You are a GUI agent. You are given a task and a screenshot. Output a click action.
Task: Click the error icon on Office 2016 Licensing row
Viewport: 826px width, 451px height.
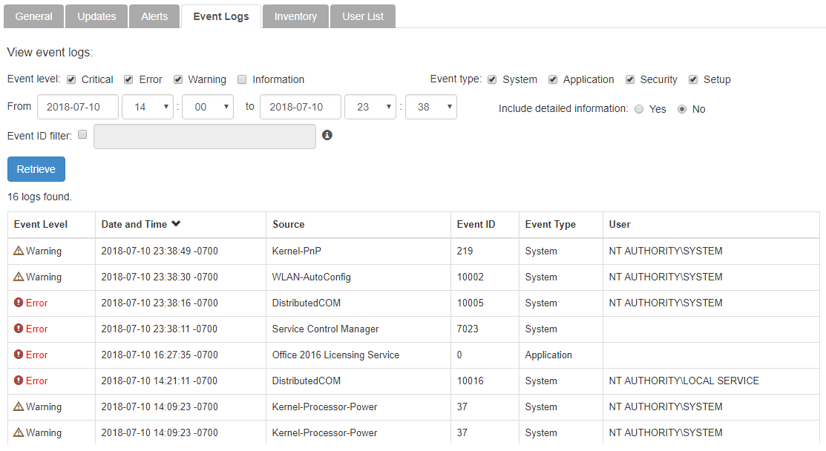(x=19, y=355)
